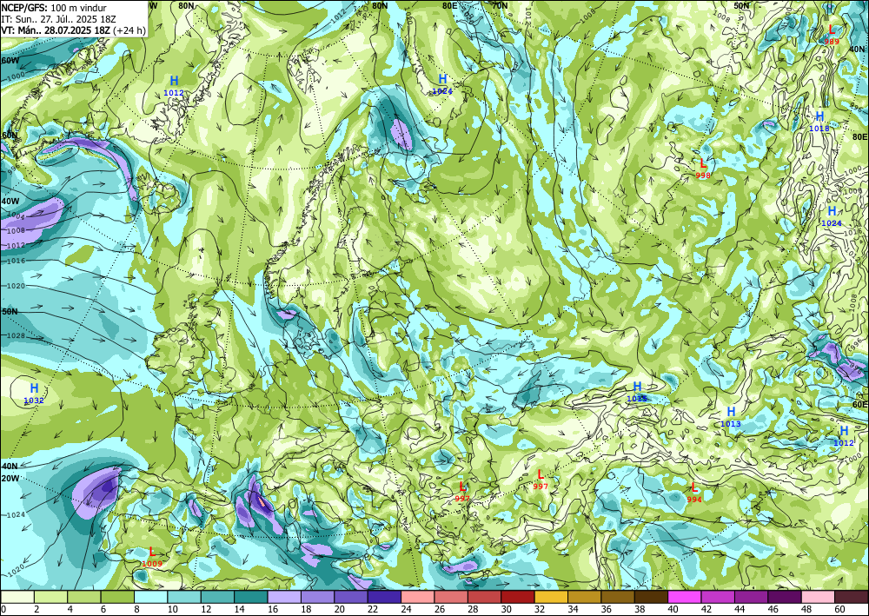Click the L 998 low-pressure marker
The image size is (869, 616).
coord(703,168)
